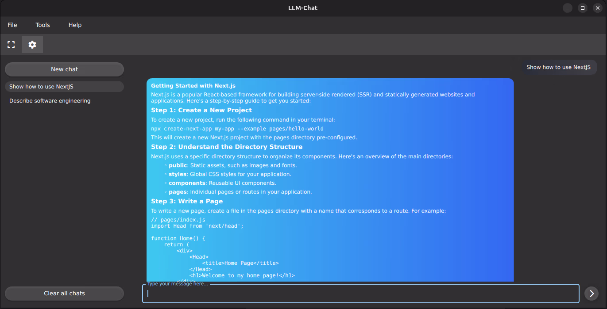Click heading 'Getting Started with Next.js'
The image size is (607, 309).
pyautogui.click(x=193, y=86)
